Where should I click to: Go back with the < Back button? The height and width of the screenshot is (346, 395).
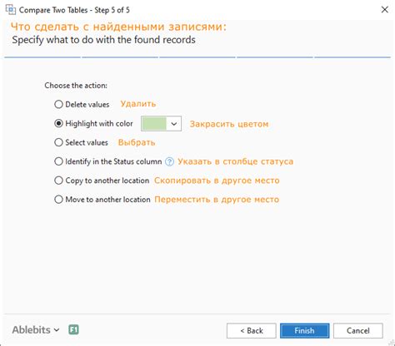coord(252,331)
